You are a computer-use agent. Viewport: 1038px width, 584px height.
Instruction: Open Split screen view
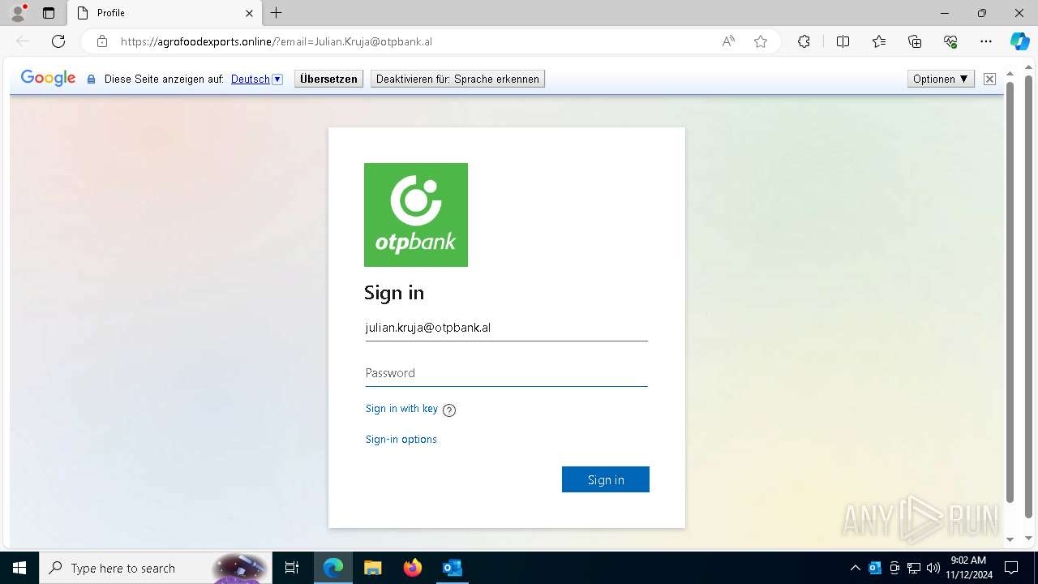[x=843, y=41]
